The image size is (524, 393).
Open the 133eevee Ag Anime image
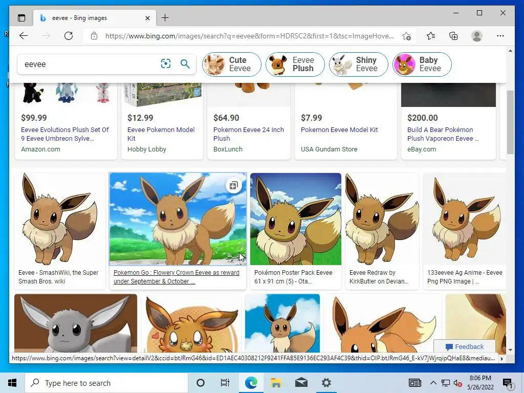click(465, 219)
